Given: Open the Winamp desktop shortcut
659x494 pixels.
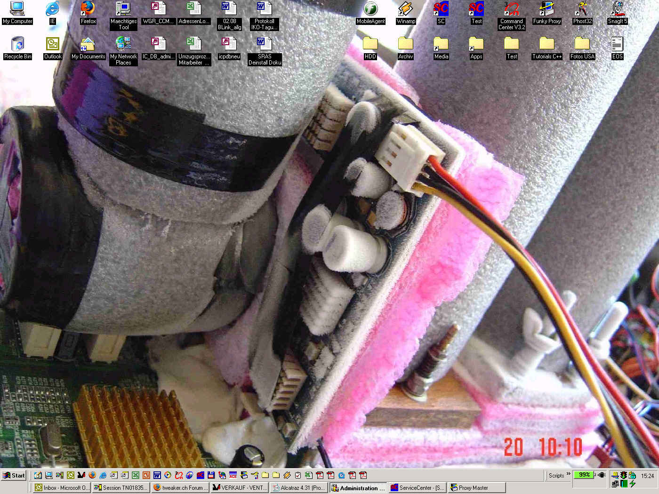Looking at the screenshot, I should pos(406,9).
